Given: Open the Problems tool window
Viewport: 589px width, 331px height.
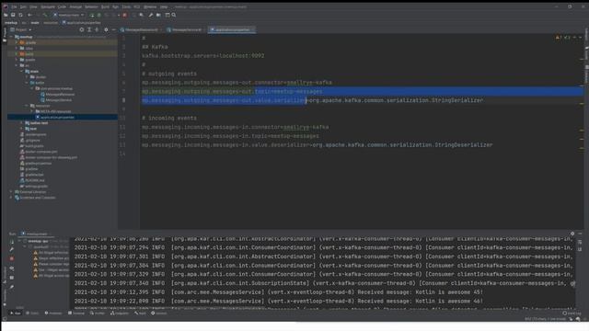Looking at the screenshot, I should pos(53,313).
